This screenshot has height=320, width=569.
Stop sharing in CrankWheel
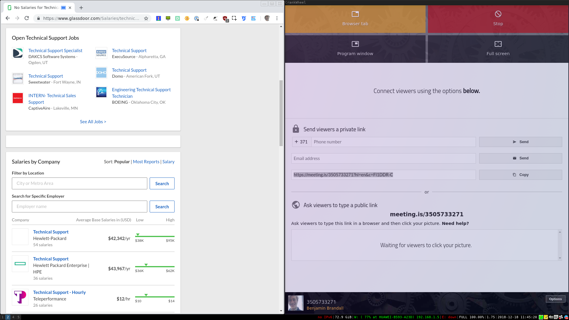(498, 19)
